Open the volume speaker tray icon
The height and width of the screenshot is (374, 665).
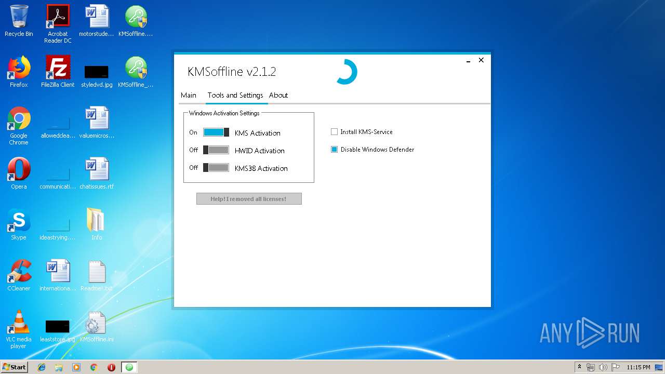(x=603, y=367)
